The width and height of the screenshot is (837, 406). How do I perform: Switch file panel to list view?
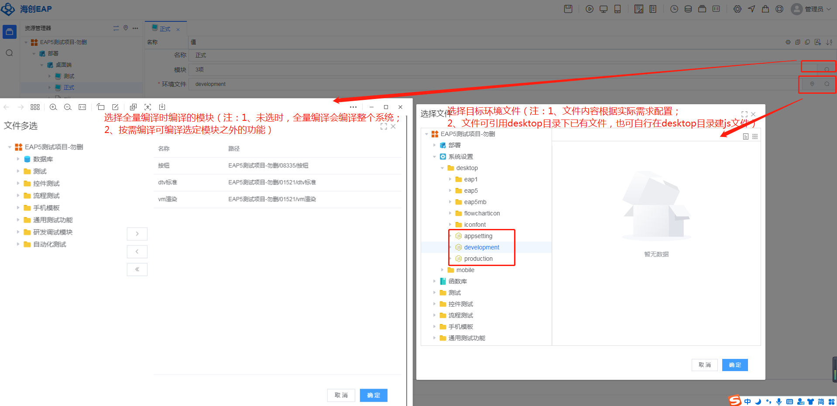746,136
